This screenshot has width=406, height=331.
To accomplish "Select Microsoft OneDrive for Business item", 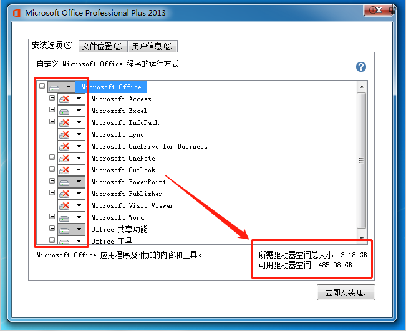I will tap(149, 146).
